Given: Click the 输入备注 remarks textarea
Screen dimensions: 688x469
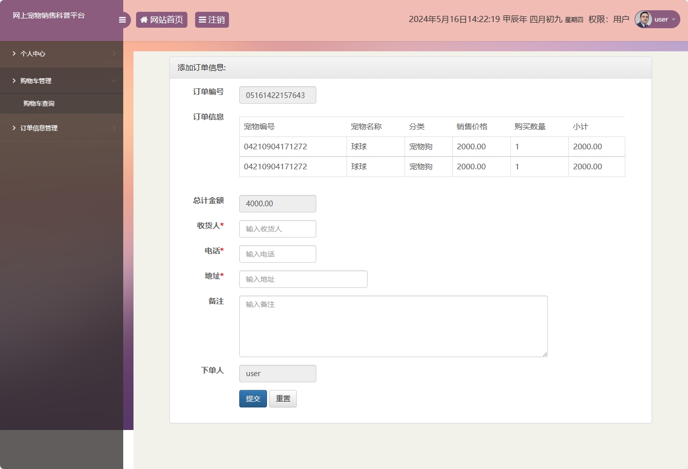Looking at the screenshot, I should 393,326.
